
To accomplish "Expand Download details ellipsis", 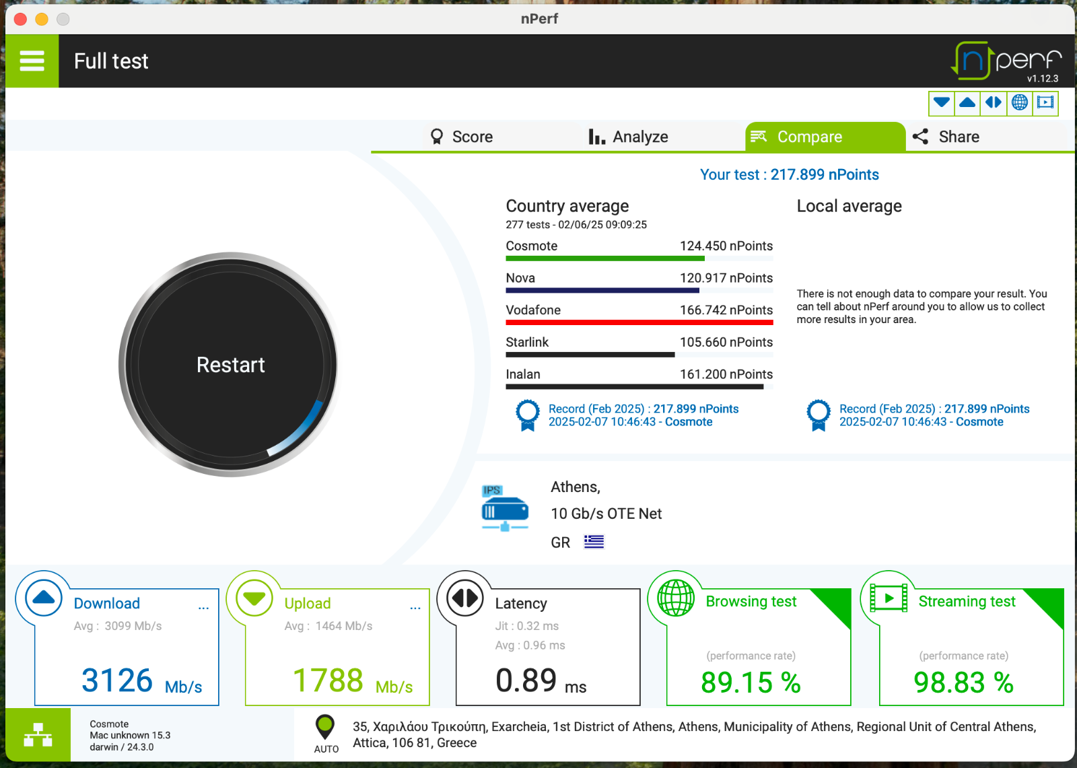I will [x=203, y=607].
